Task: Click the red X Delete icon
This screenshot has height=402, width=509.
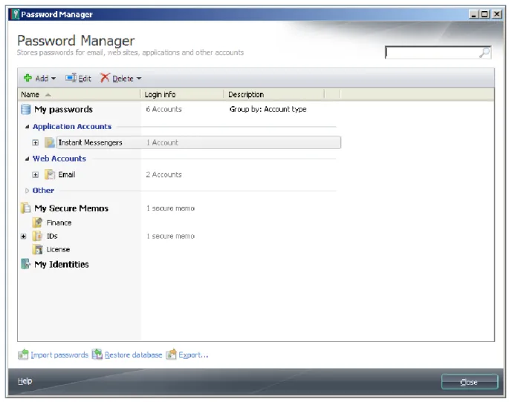Action: pyautogui.click(x=105, y=78)
